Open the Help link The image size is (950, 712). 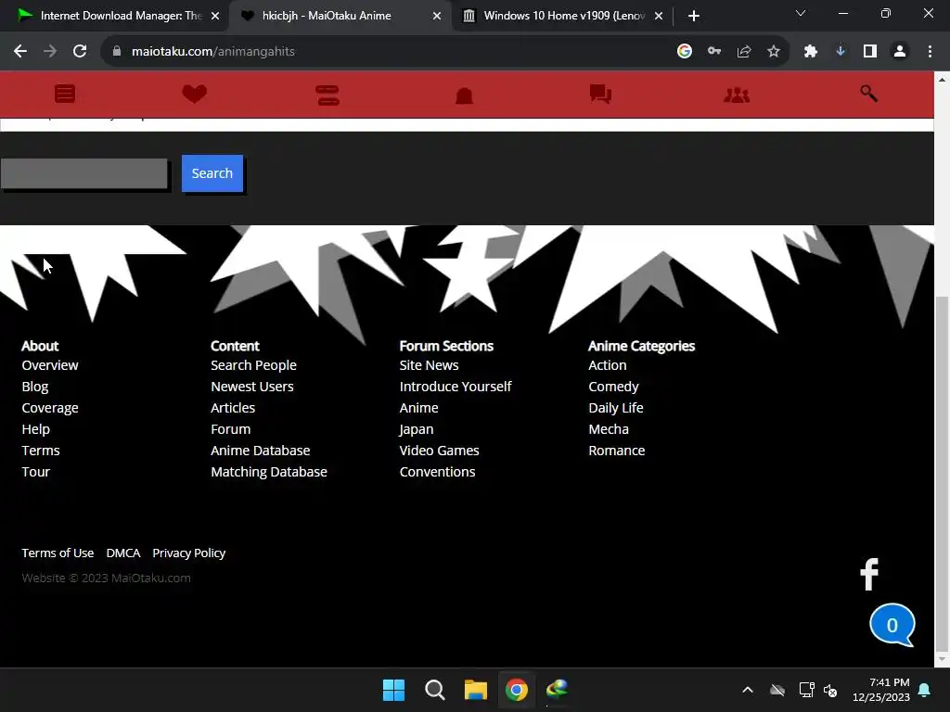click(36, 429)
